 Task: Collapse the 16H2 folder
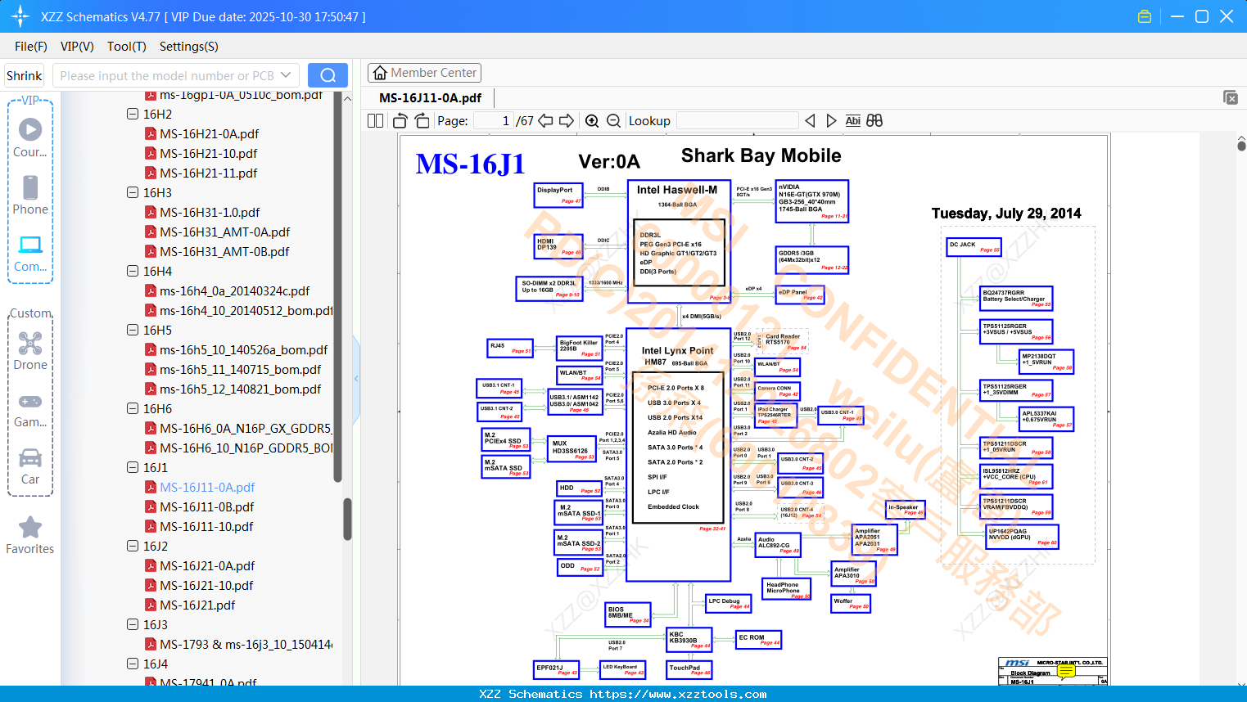point(133,114)
